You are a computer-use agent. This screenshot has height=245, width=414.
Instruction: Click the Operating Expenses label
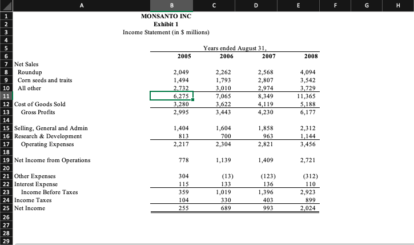[x=47, y=144]
